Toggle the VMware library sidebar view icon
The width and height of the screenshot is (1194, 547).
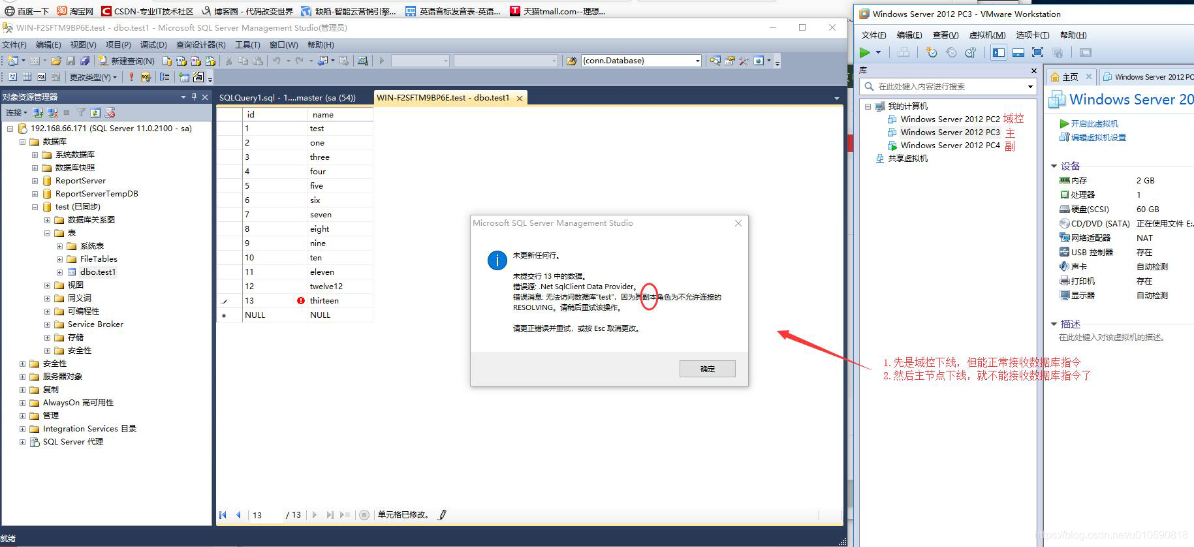[999, 52]
